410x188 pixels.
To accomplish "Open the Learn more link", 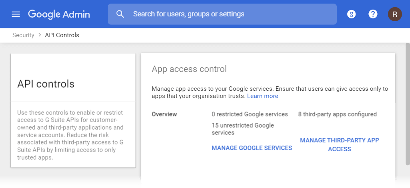I will 263,96.
